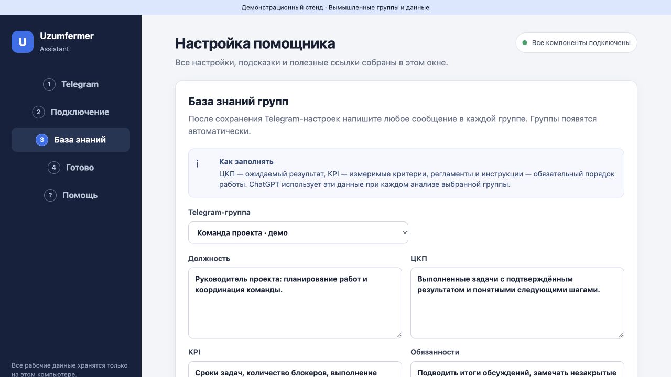
Task: Open the Помощь section
Action: [x=71, y=195]
